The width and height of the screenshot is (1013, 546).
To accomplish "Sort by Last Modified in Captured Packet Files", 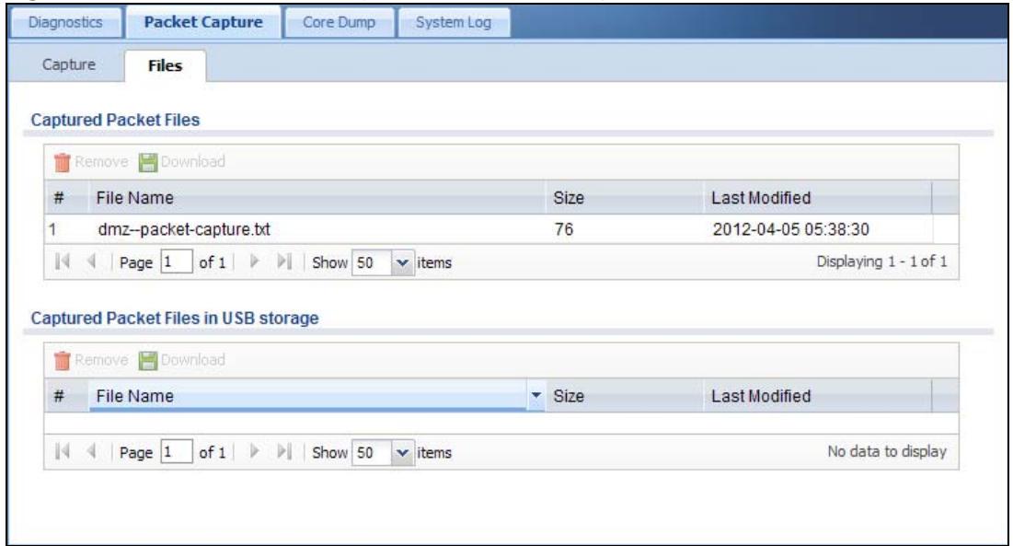I will tap(818, 198).
